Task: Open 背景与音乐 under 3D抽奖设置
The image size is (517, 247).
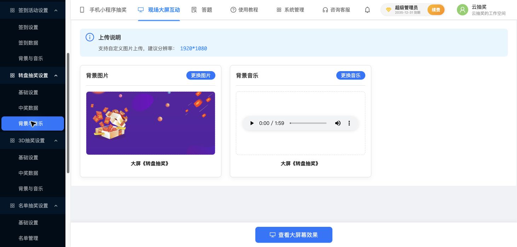Action: point(31,189)
